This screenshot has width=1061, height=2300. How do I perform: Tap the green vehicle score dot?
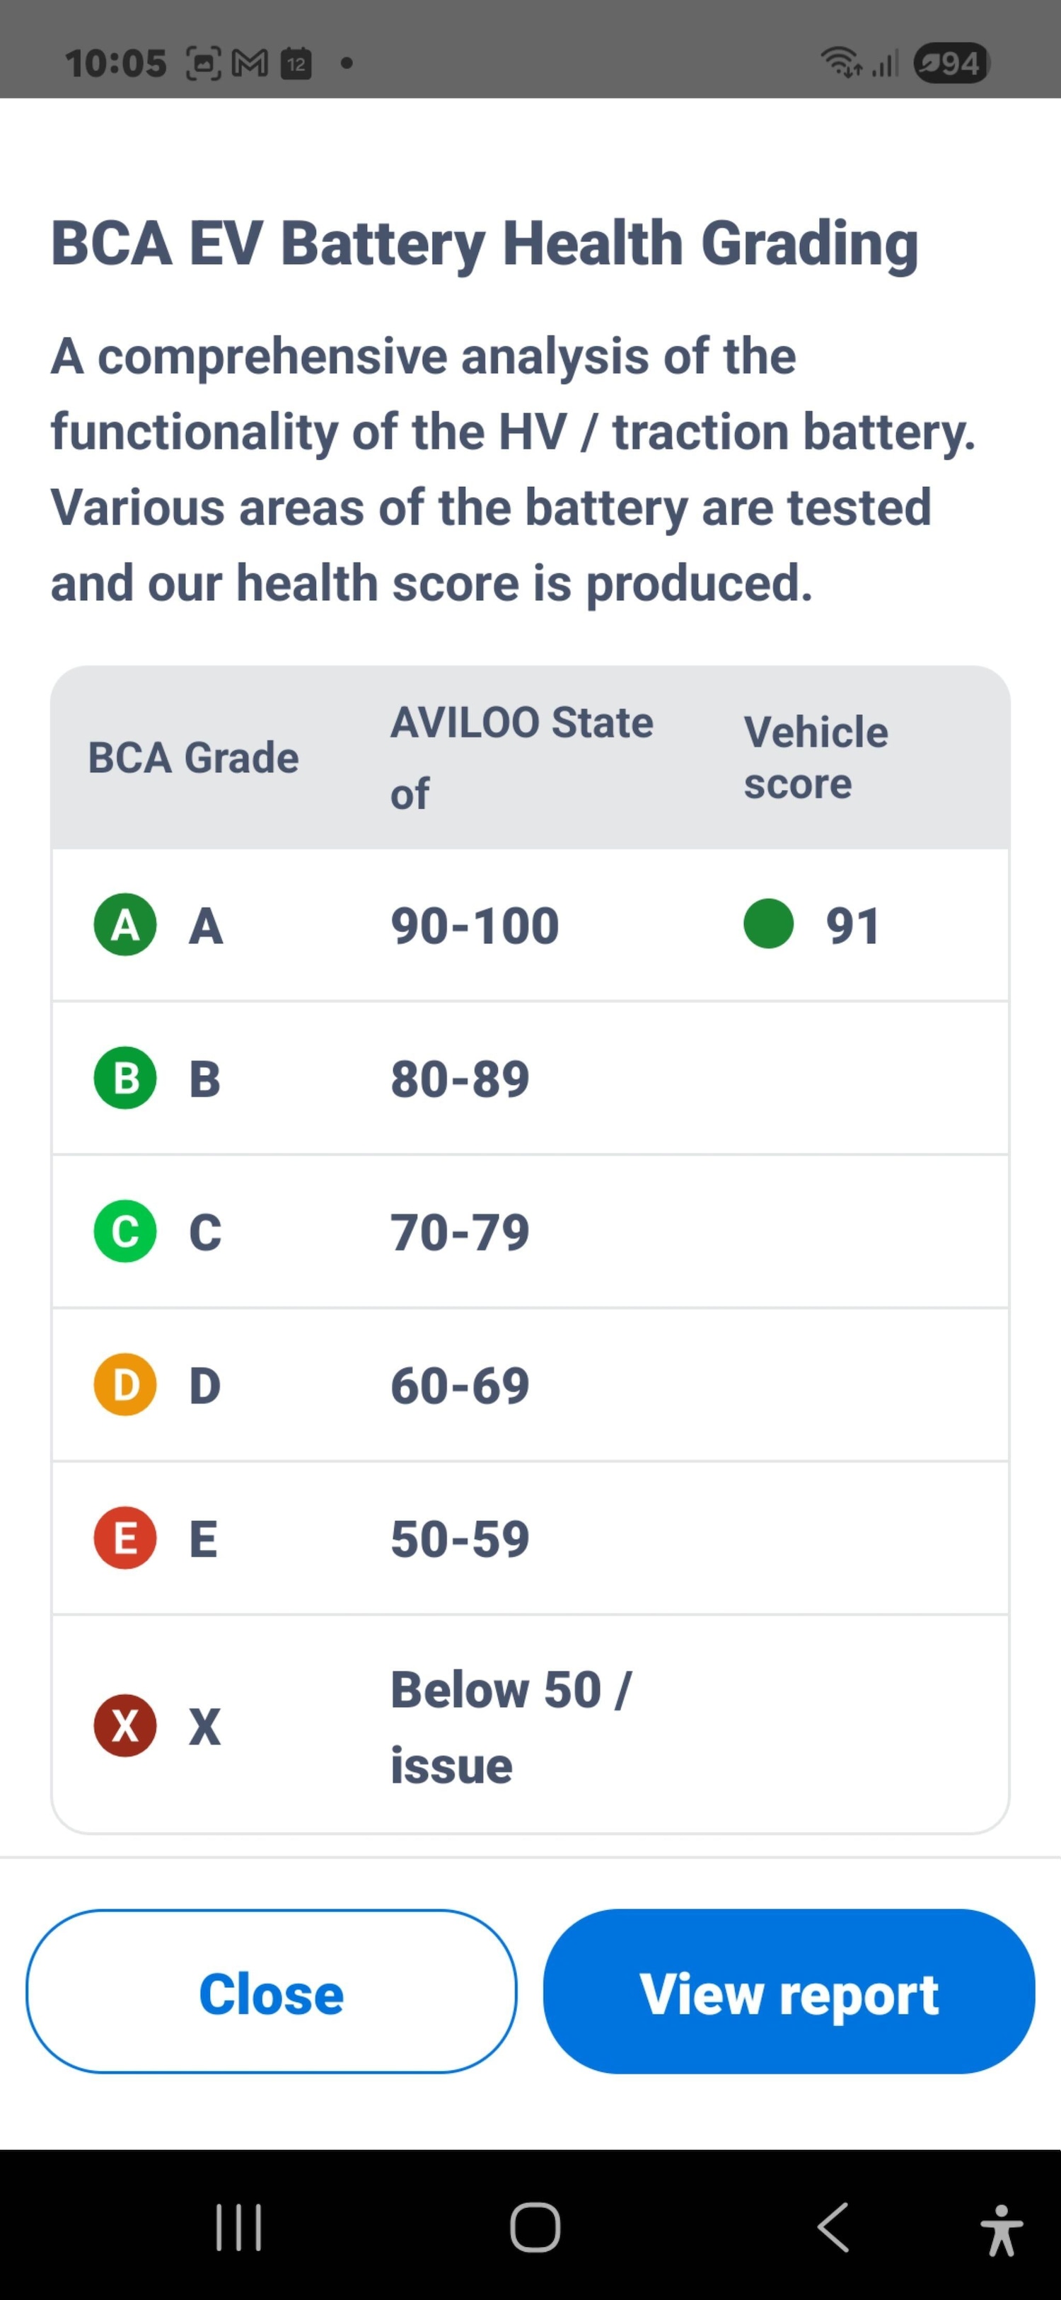click(x=768, y=924)
